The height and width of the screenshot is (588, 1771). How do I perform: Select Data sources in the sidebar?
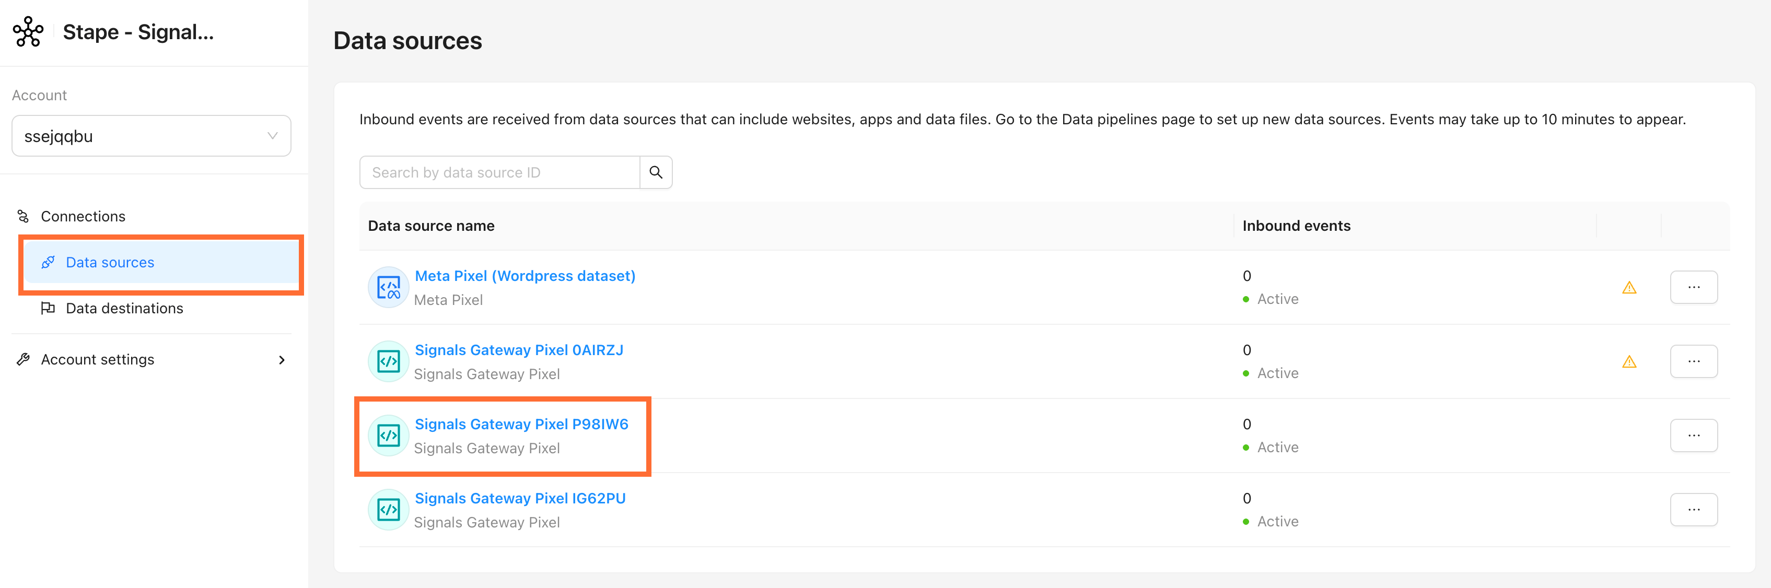pyautogui.click(x=161, y=262)
